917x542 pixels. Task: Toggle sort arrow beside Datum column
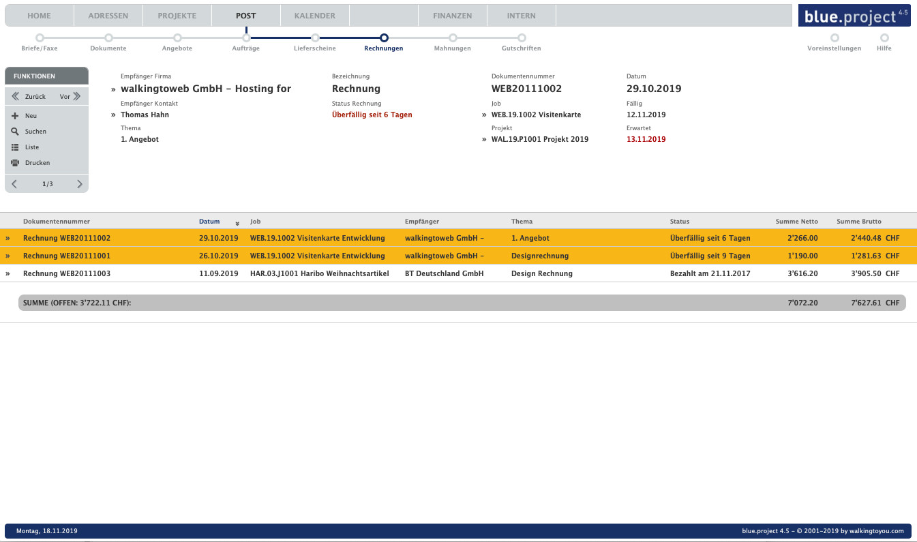click(x=237, y=223)
